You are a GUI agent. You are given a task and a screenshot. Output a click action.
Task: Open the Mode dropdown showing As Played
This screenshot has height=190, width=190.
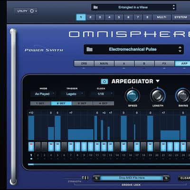pos(43,94)
